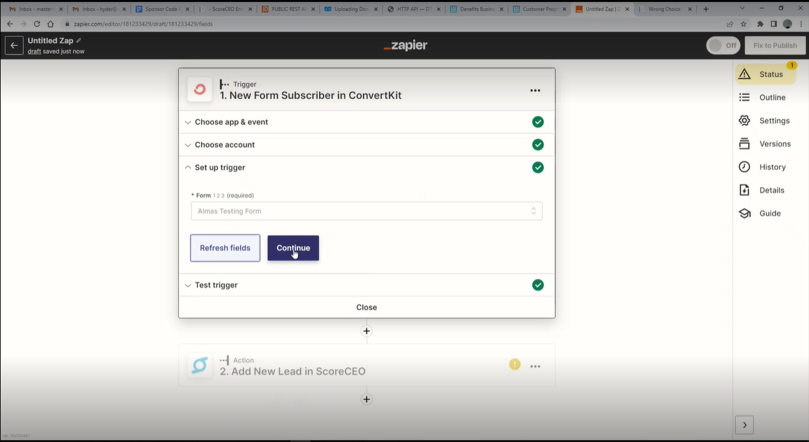Switch to the Wrong Choice browser tab
Screen dimensions: 809x442
666,9
